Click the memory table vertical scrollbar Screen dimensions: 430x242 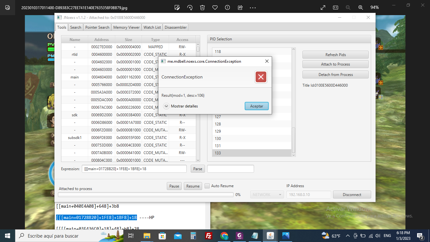198,102
